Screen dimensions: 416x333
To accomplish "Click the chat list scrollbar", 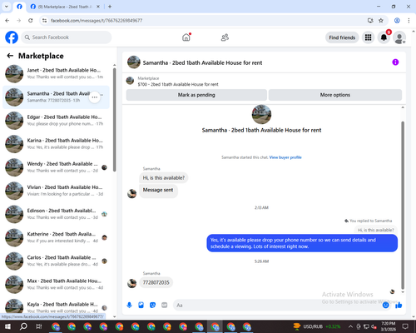I will tap(114, 119).
